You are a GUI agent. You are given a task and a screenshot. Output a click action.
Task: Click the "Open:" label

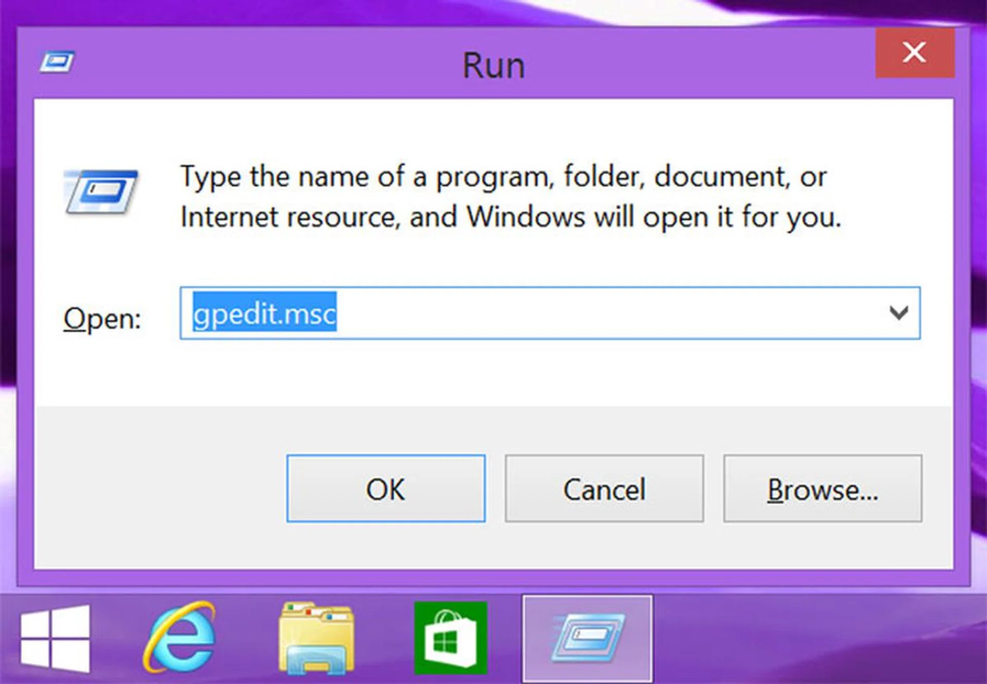102,319
